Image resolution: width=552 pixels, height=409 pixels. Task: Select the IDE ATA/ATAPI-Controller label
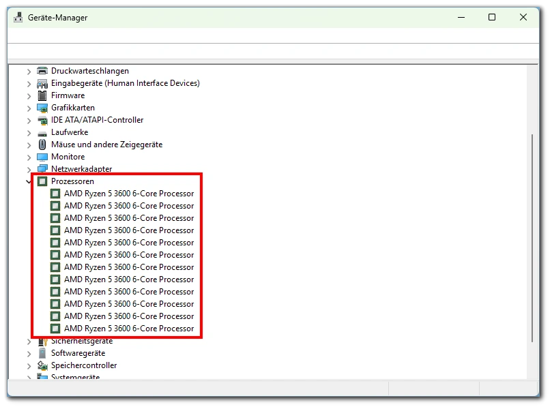[97, 120]
